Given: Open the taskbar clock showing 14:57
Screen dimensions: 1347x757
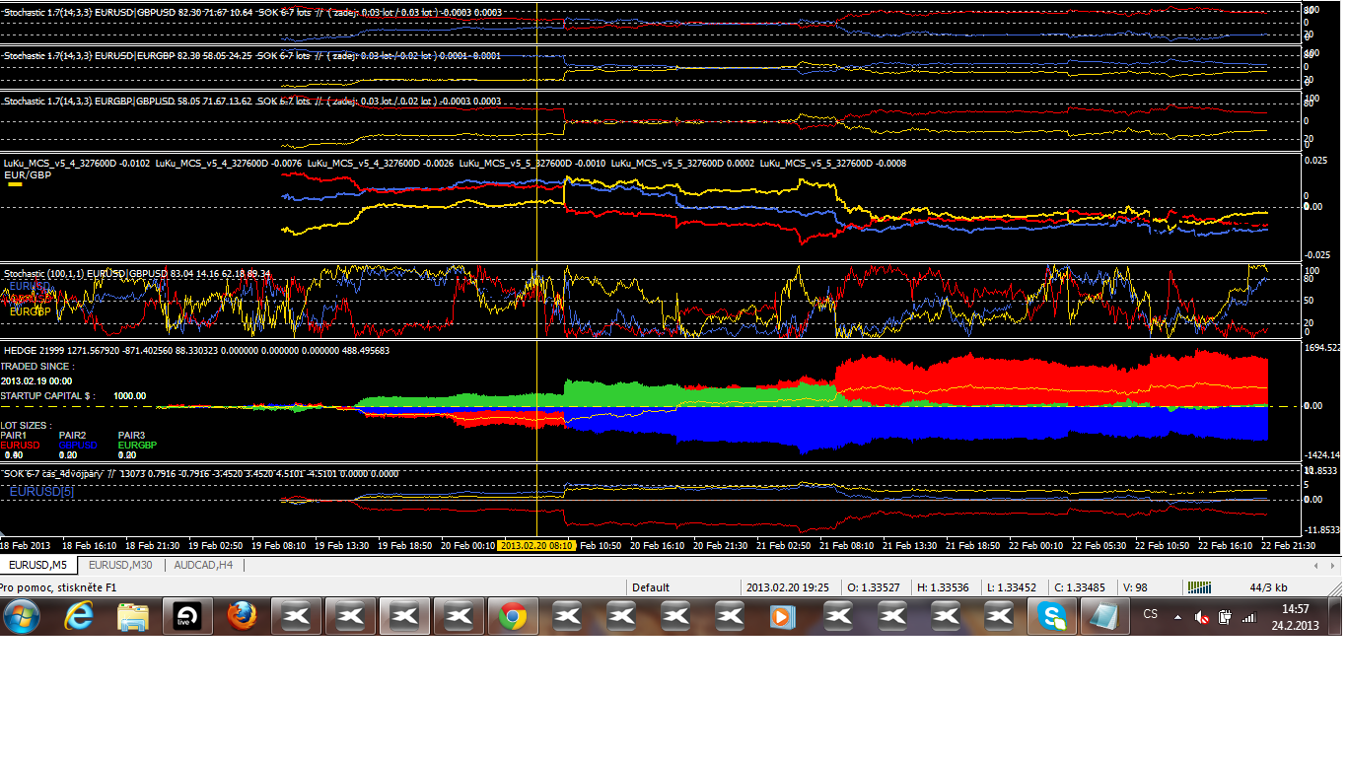Looking at the screenshot, I should click(x=1294, y=617).
